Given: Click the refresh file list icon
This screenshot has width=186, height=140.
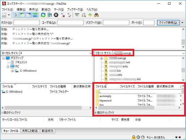Looking at the screenshot, I should [x=43, y=15].
